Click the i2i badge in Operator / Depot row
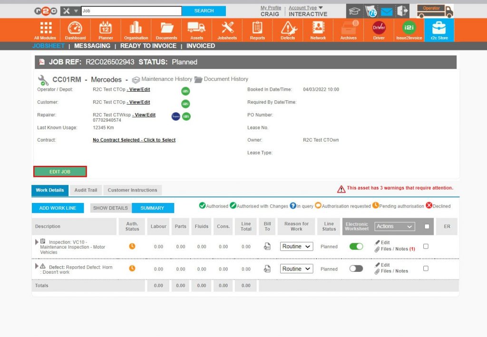Screen dimensions: 487x337 click(x=185, y=91)
